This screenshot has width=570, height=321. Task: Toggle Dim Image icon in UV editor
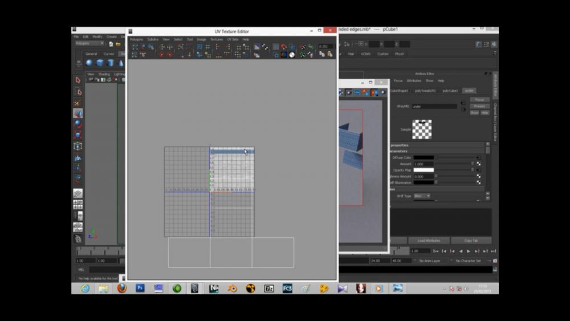click(256, 55)
